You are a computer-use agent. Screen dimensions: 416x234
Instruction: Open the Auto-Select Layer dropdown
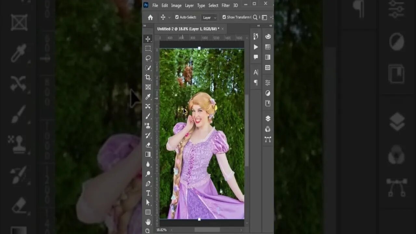coord(209,18)
